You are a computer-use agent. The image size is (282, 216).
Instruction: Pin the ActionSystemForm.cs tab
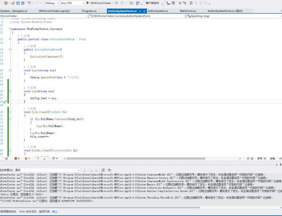[140, 11]
